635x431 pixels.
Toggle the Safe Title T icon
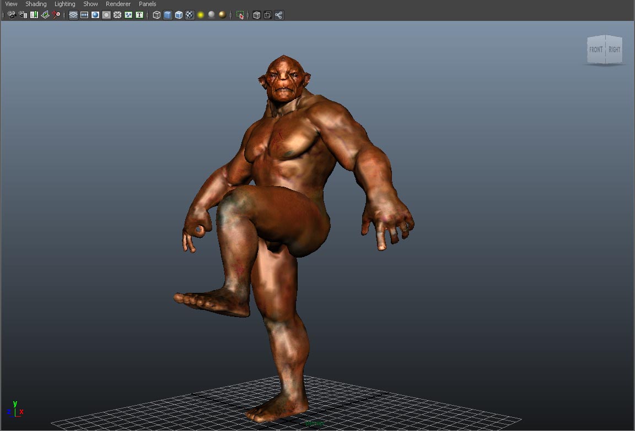coord(139,15)
